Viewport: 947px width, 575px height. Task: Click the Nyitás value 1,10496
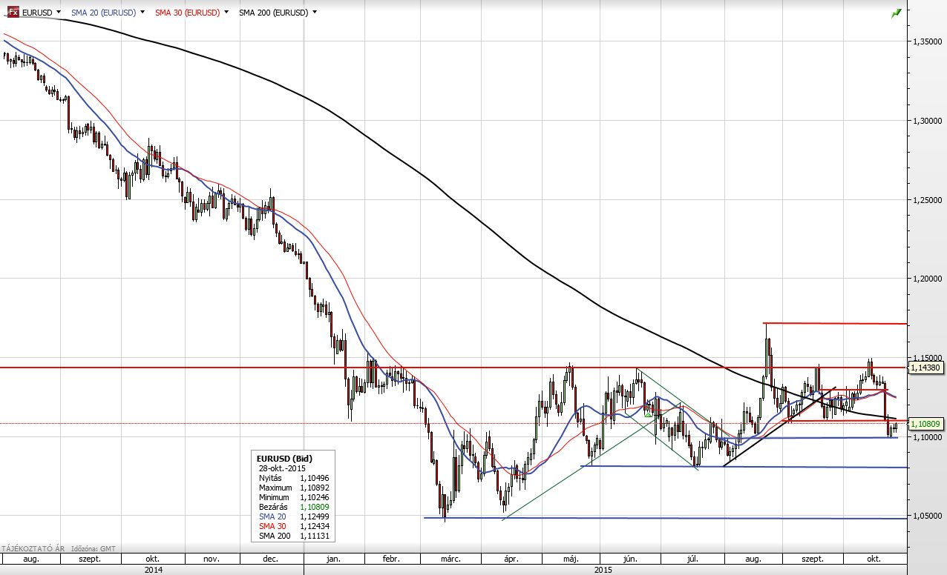(x=313, y=478)
